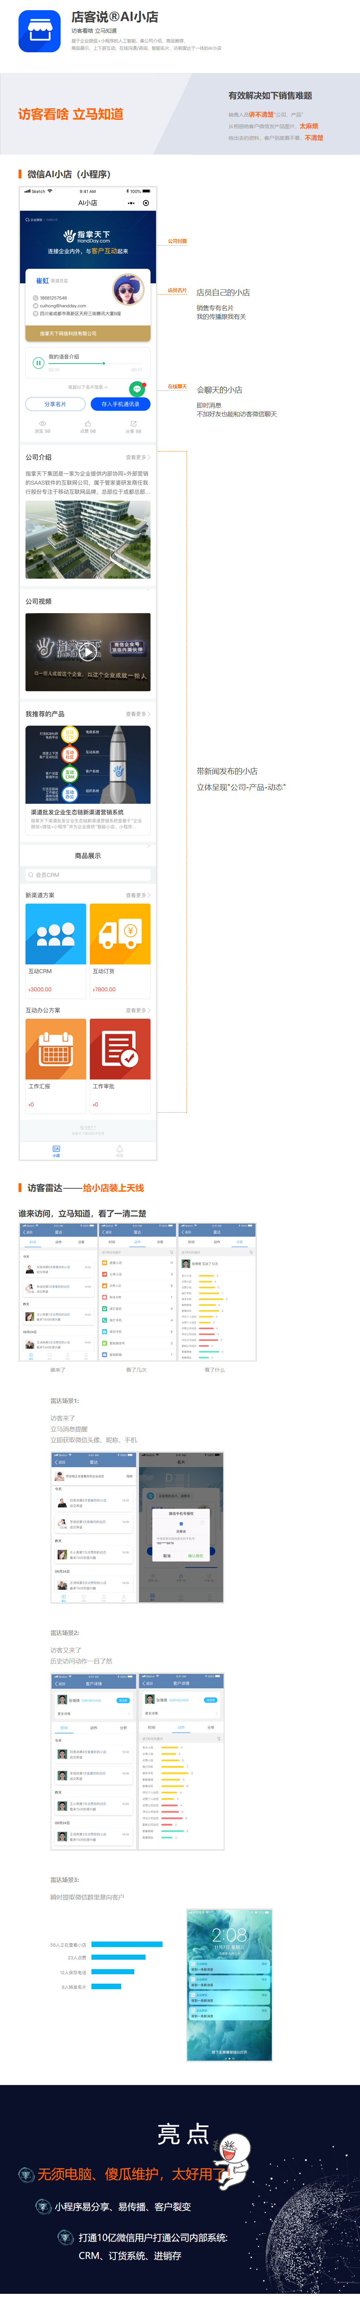Open the 工作审批 document product icon
The image size is (360, 2304).
[120, 1049]
